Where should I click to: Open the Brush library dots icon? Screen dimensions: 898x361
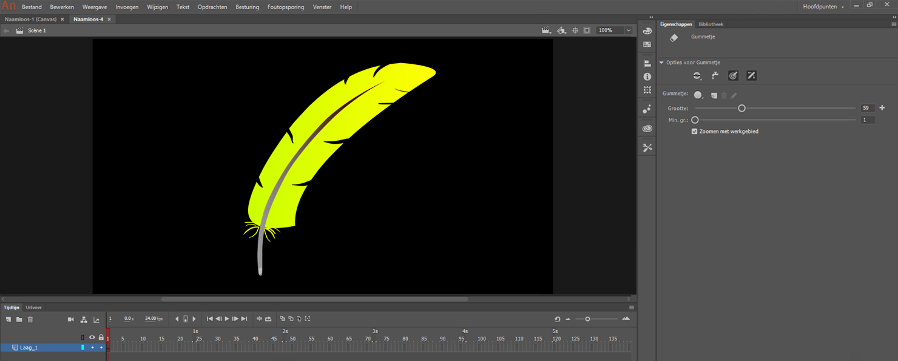(x=647, y=109)
